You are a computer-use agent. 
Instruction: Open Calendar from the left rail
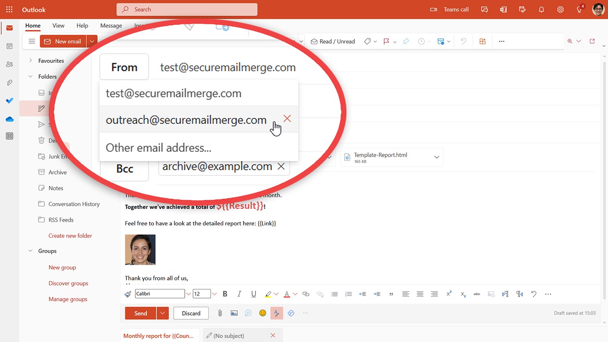(x=9, y=46)
